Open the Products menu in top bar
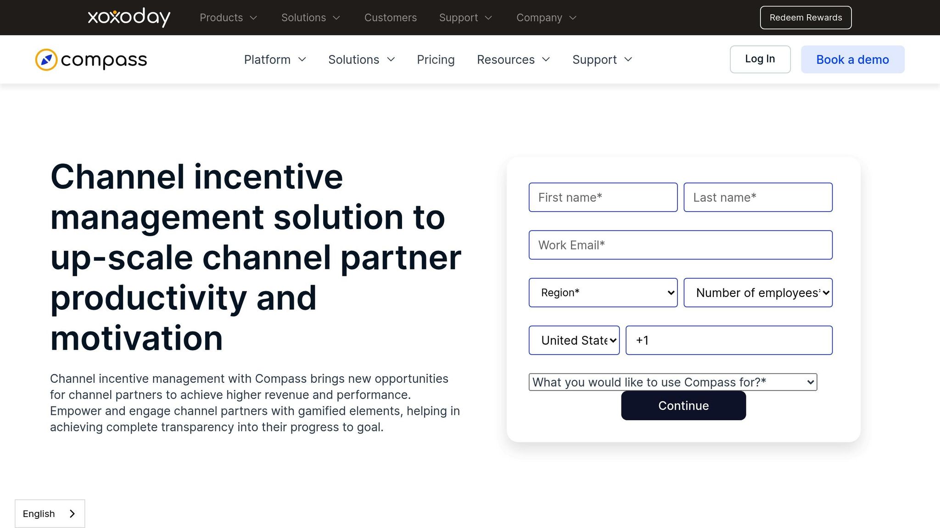 coord(228,17)
